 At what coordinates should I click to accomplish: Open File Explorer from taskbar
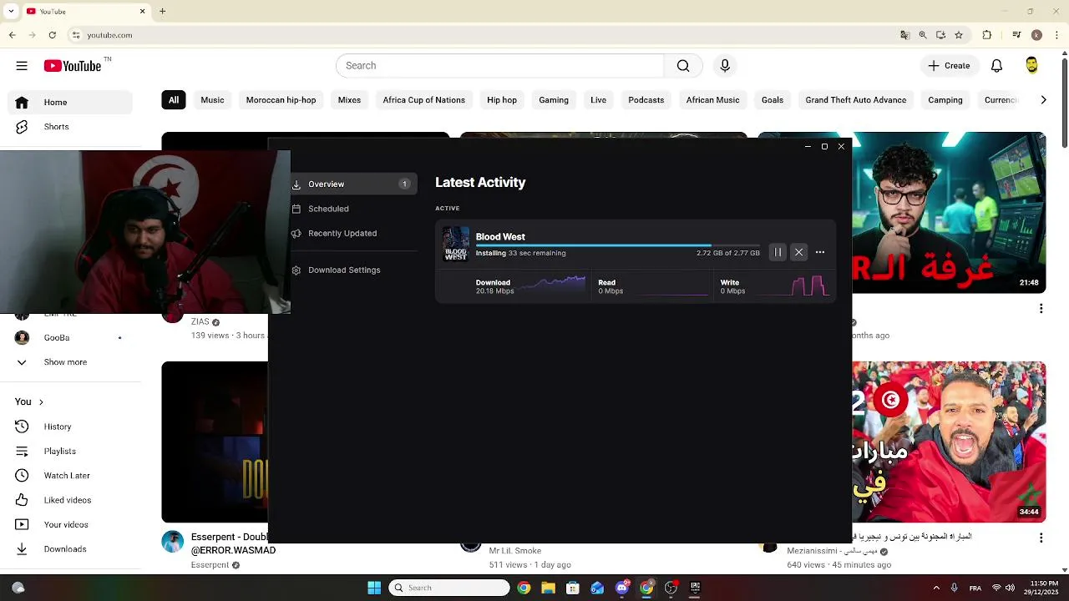548,588
